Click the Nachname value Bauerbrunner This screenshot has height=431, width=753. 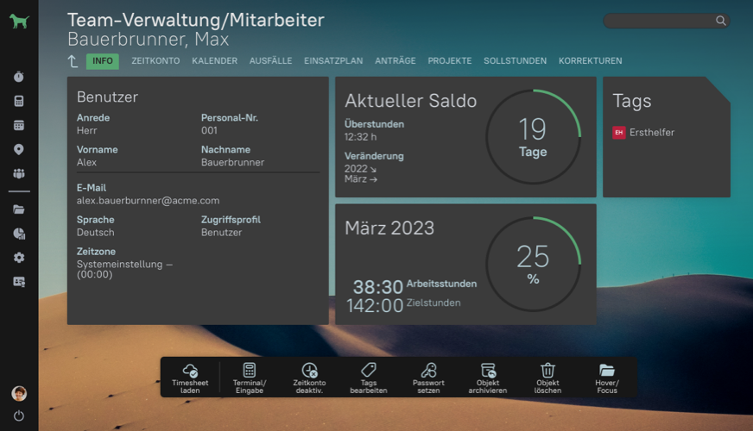click(232, 162)
